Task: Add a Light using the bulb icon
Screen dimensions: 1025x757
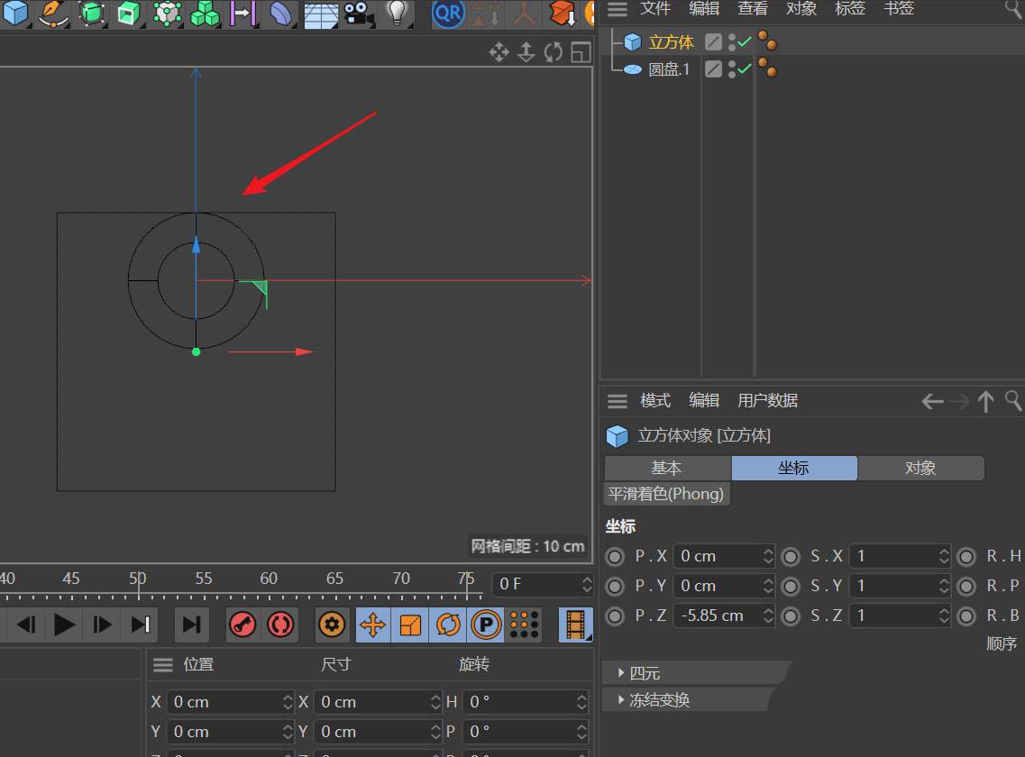Action: click(x=396, y=13)
